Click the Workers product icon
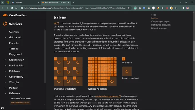Viewport: 195px width, 110px height. [x=5, y=24]
